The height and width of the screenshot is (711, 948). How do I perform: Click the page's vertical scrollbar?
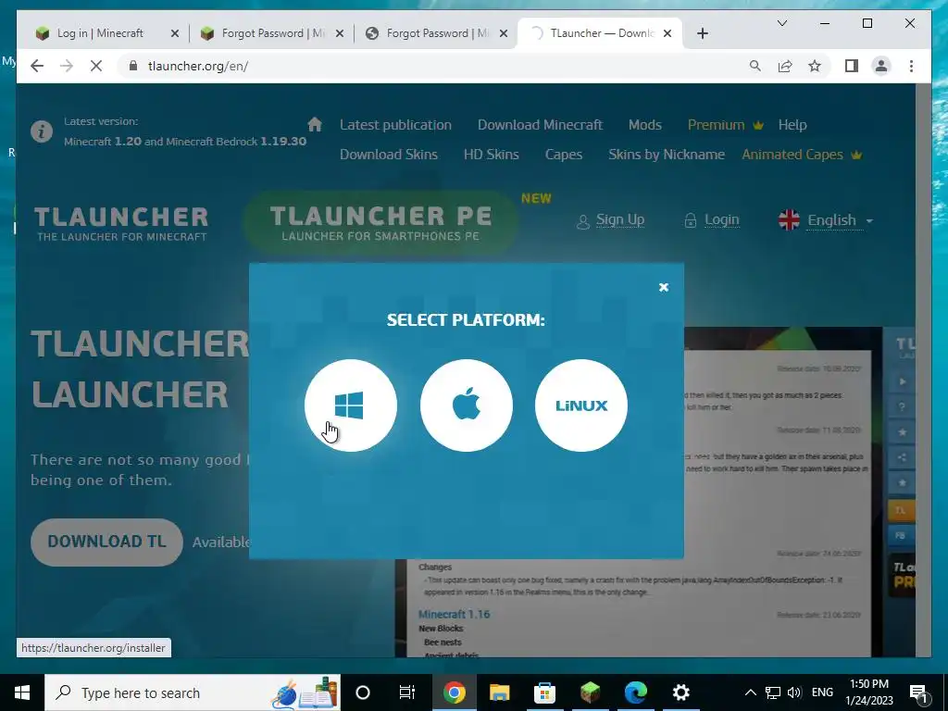[x=924, y=370]
